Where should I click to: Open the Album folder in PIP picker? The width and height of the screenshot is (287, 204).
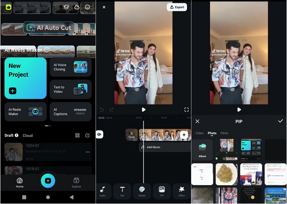click(202, 150)
